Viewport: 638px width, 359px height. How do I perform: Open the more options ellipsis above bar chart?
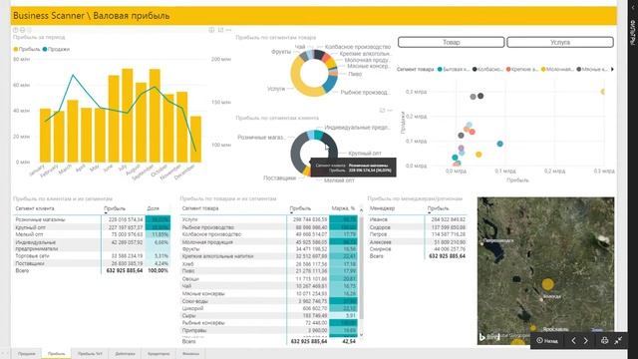pyautogui.click(x=228, y=30)
